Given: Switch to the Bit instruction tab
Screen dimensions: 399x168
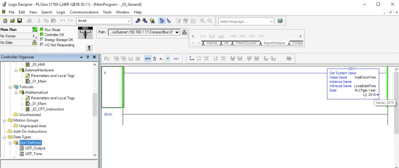Looking at the screenshot, I should (x=226, y=43).
